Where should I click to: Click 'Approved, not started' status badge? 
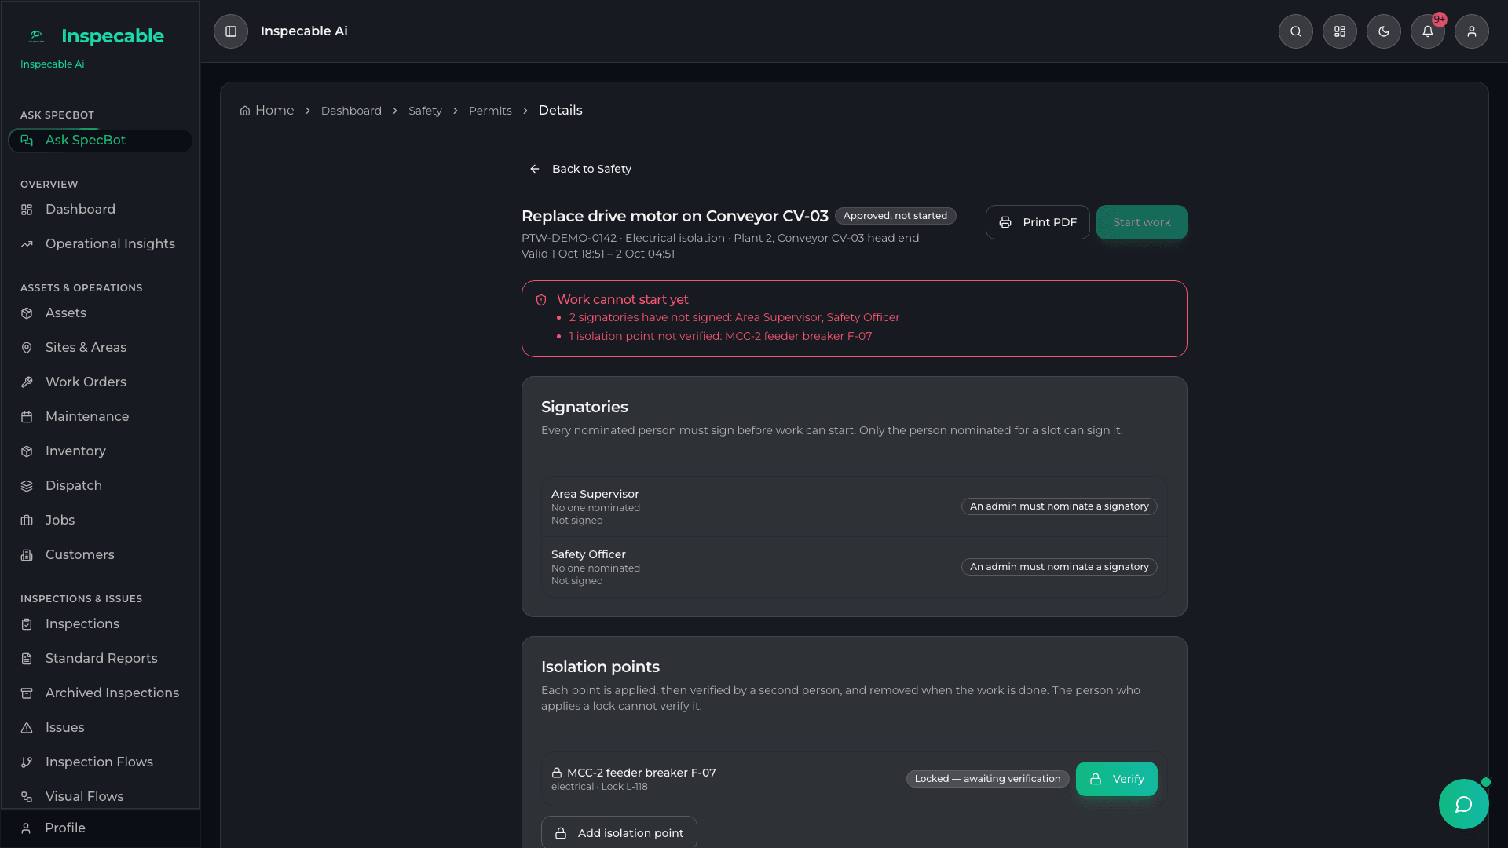895,216
